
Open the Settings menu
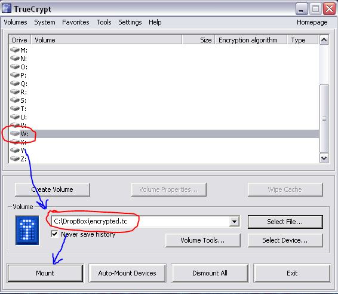pyautogui.click(x=130, y=22)
